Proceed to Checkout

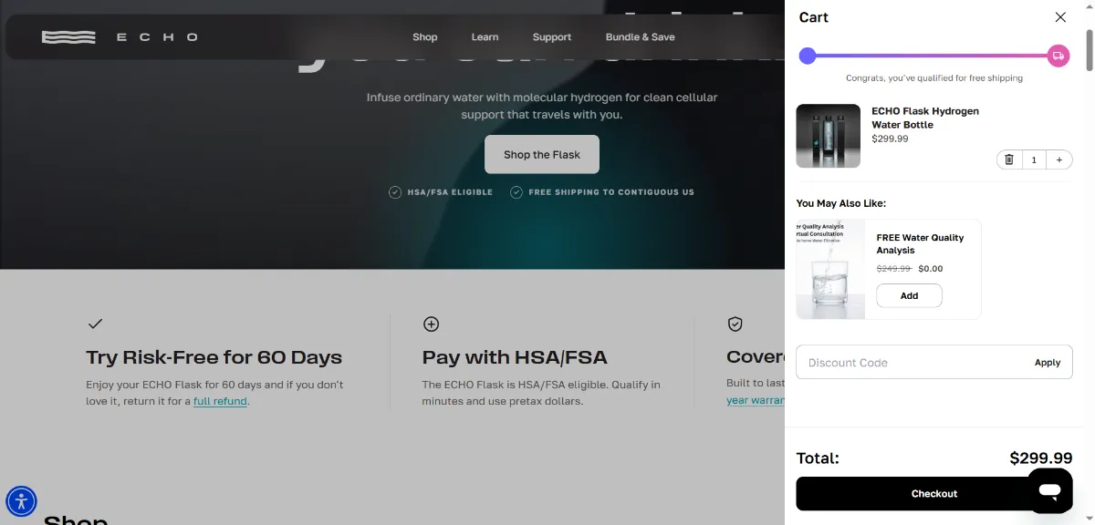(934, 493)
